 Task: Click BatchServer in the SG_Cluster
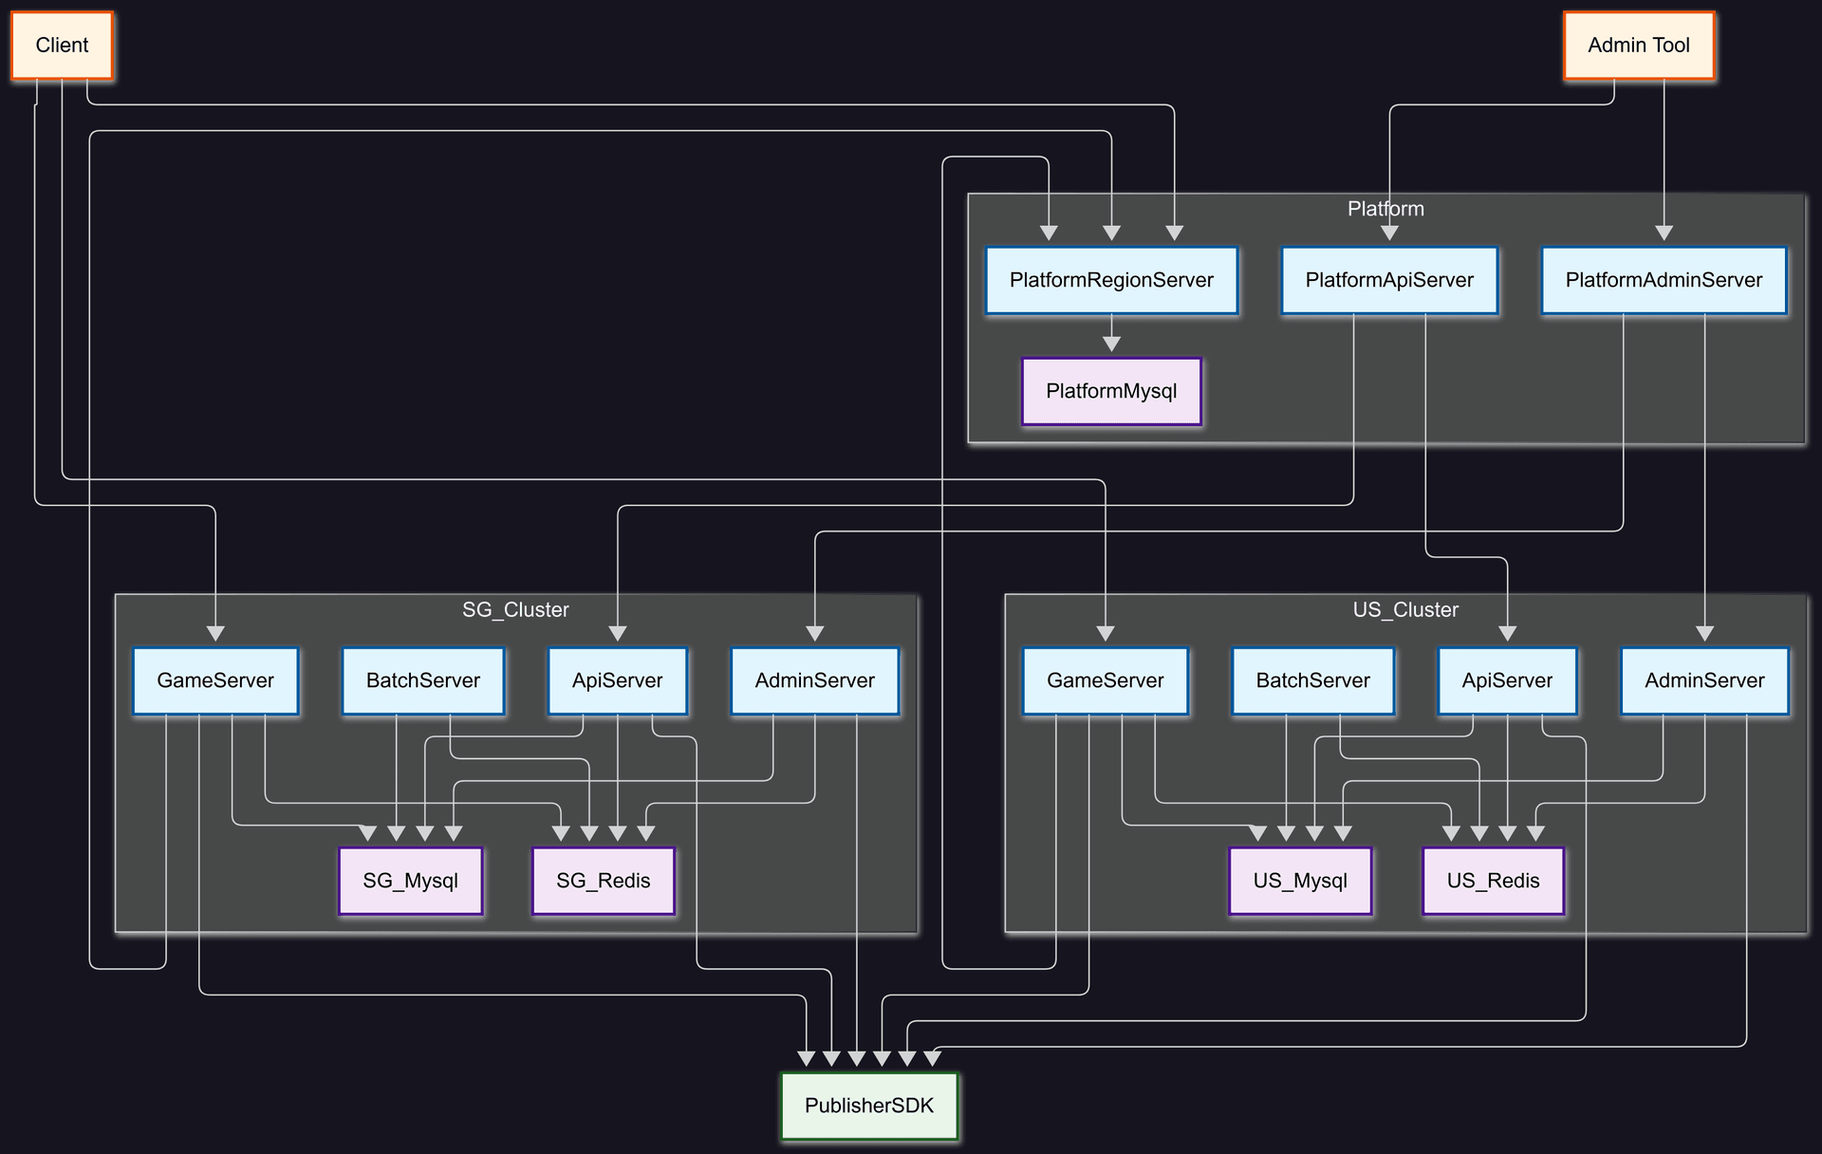click(423, 680)
